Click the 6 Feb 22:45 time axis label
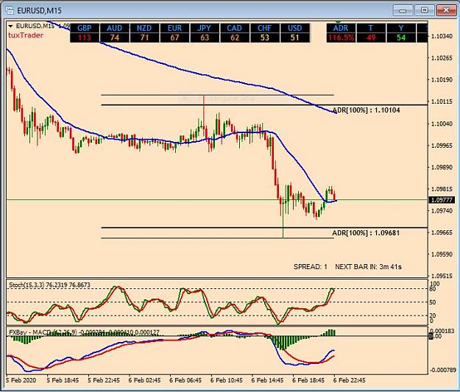 pyautogui.click(x=349, y=380)
